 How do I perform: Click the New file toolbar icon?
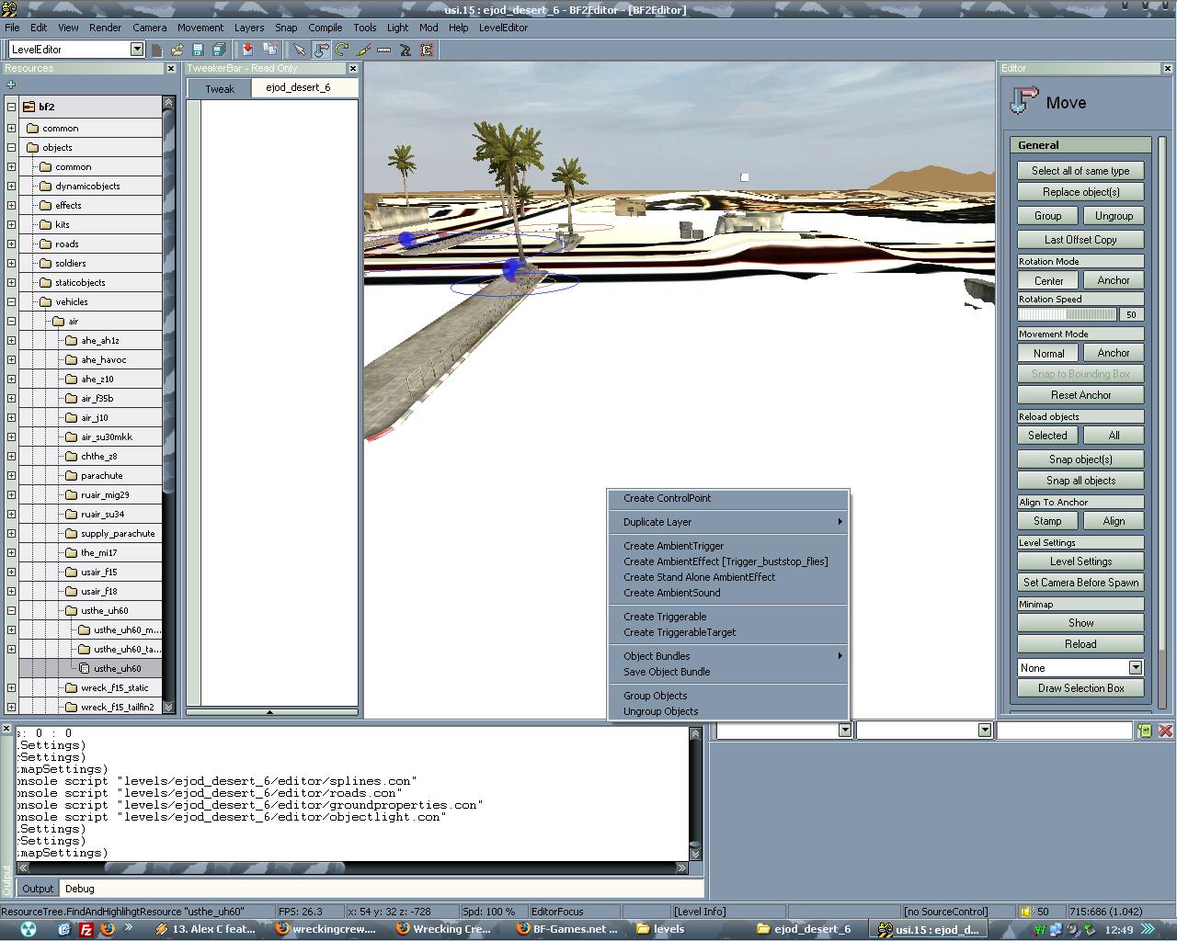(157, 50)
